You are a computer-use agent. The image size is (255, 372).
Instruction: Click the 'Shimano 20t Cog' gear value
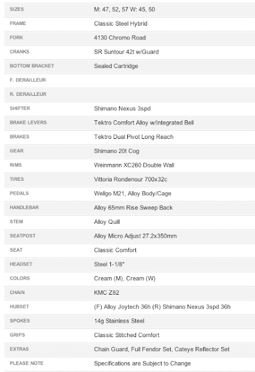click(x=117, y=151)
